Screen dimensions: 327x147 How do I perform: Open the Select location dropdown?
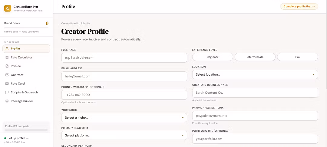click(255, 74)
